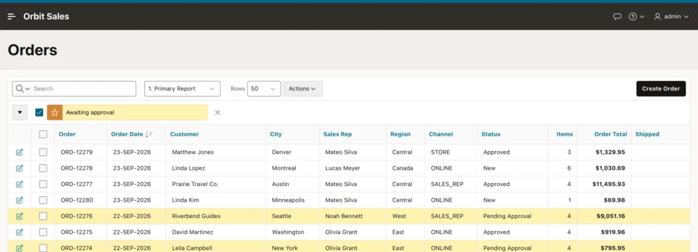Click the Canada region cell

click(x=402, y=168)
